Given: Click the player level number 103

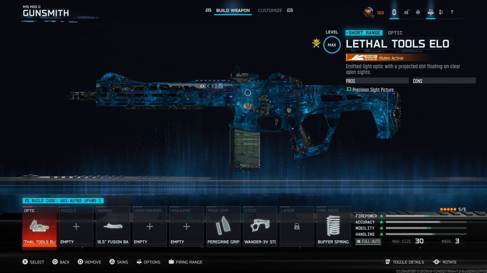Looking at the screenshot, I should pos(380,13).
